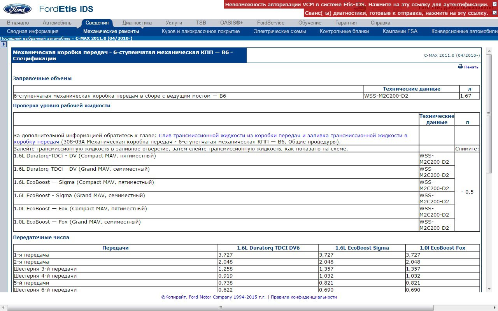Image resolution: width=498 pixels, height=311 pixels.
Task: Click the Снимите: cell
Action: [x=467, y=149]
